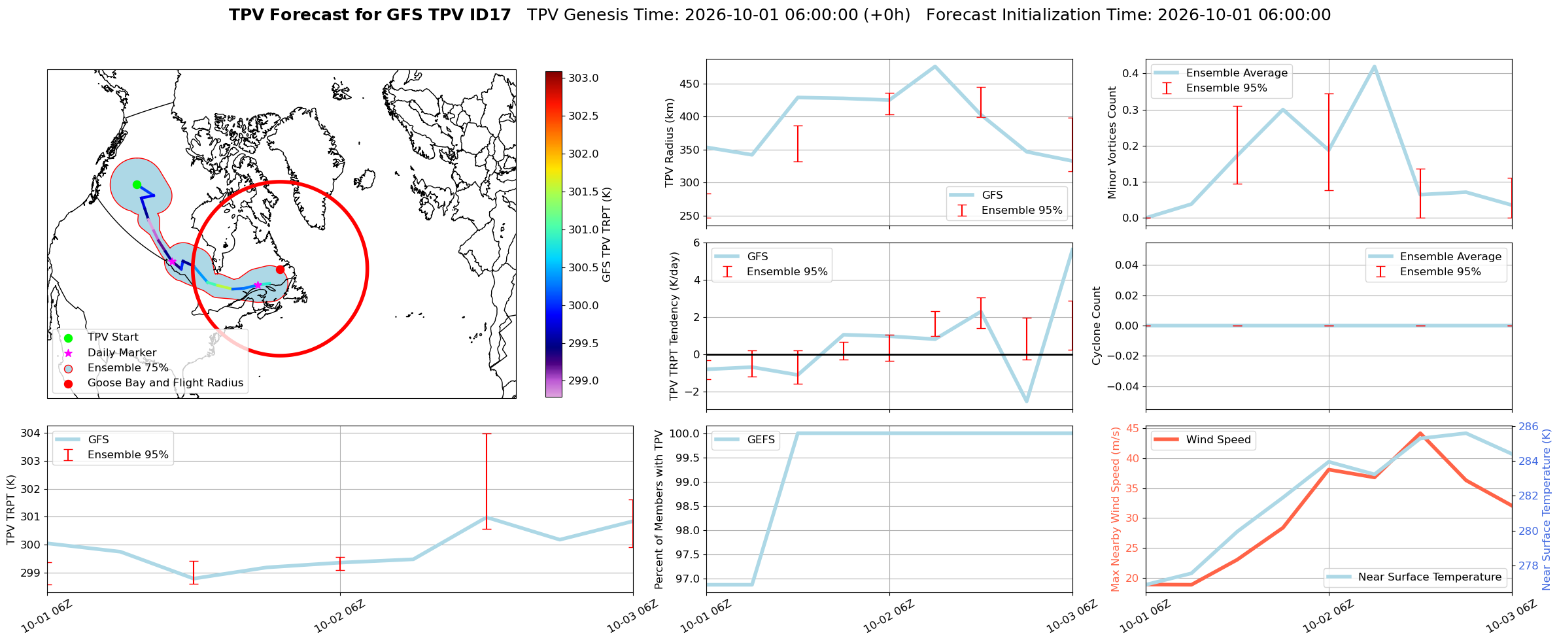
Task: Click the magenta star icon in the map legend
Action: tap(68, 353)
